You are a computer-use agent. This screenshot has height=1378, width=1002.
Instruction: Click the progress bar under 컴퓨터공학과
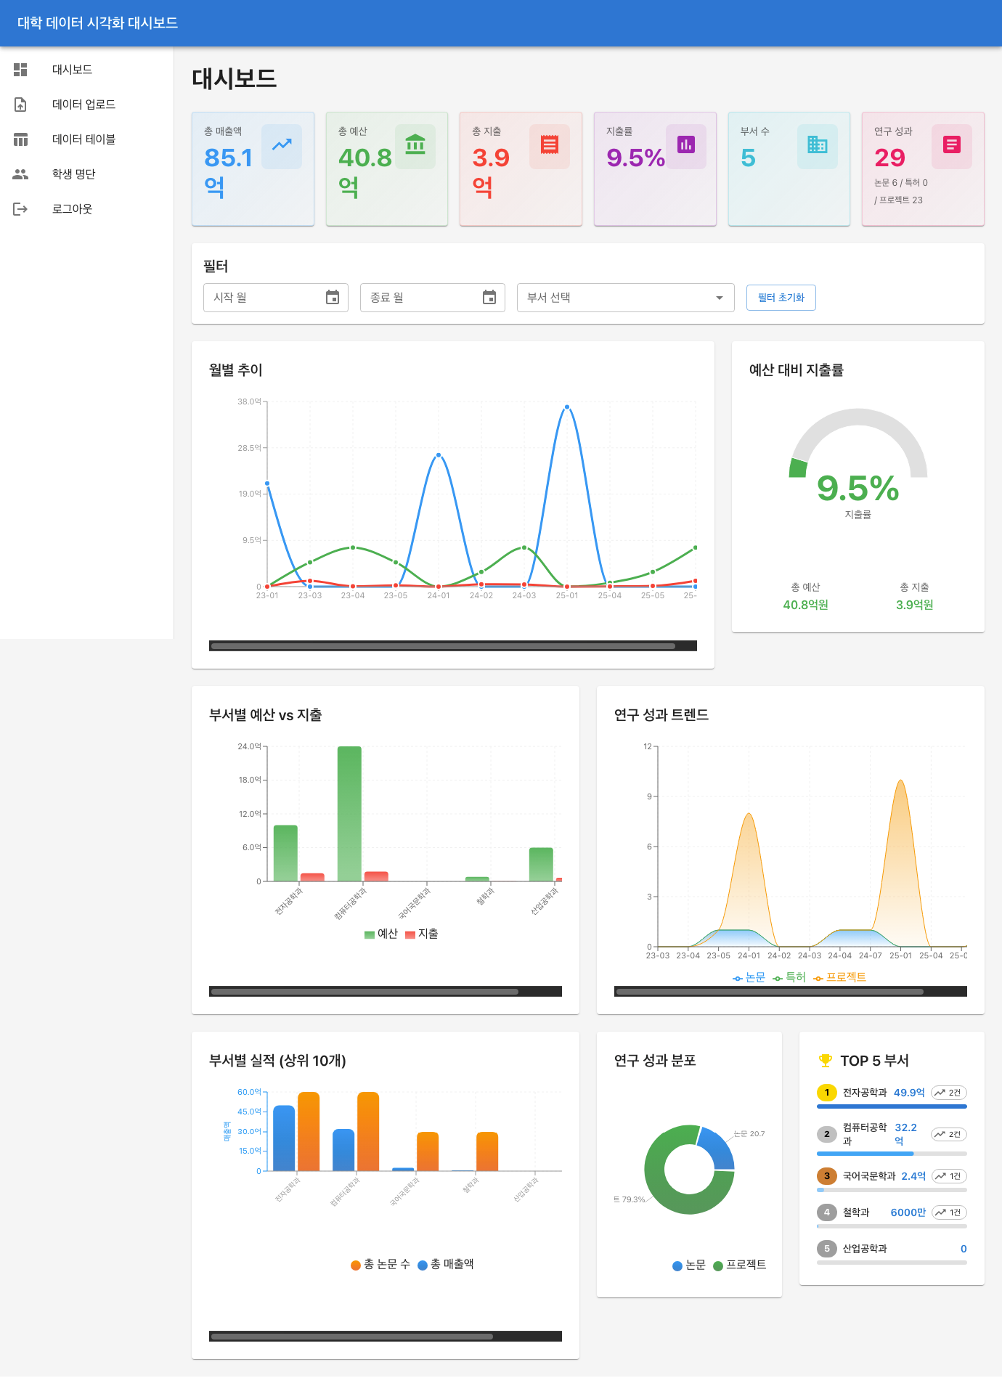coord(892,1153)
